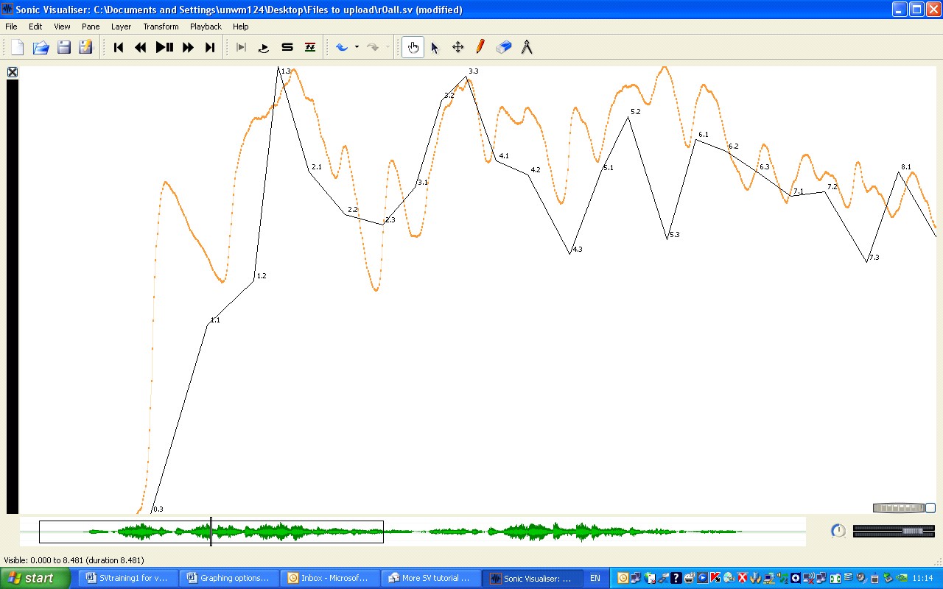Switch to SVtraining1 Word document in taskbar
Viewport: 943px width, 589px height.
(x=127, y=578)
